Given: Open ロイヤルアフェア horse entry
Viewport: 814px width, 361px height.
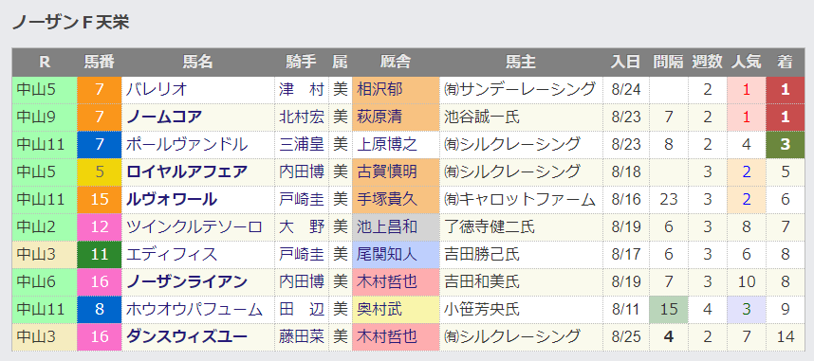Looking at the screenshot, I should coord(186,171).
